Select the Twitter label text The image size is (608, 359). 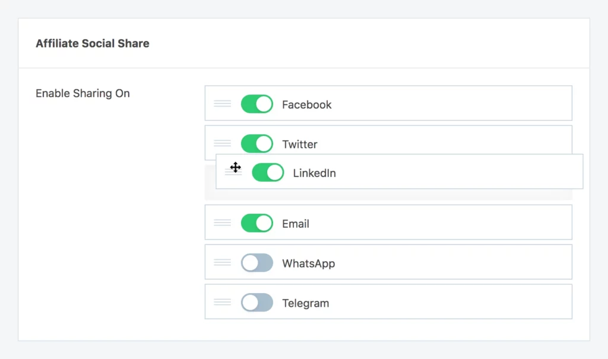click(299, 144)
